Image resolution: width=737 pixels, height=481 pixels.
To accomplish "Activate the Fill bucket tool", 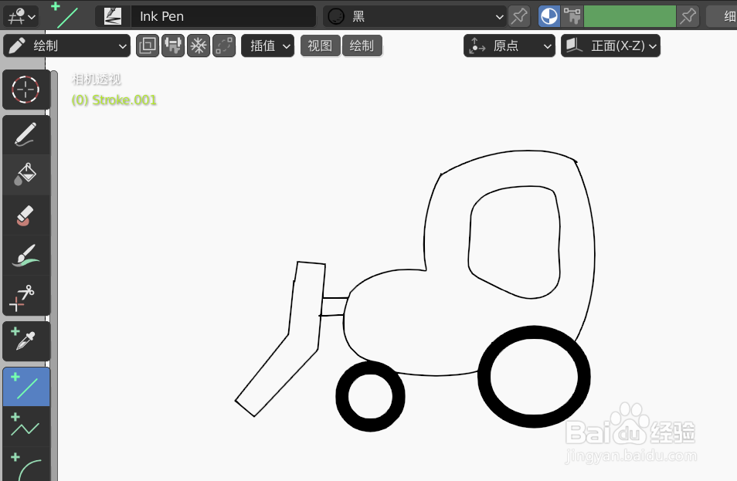I will [26, 174].
